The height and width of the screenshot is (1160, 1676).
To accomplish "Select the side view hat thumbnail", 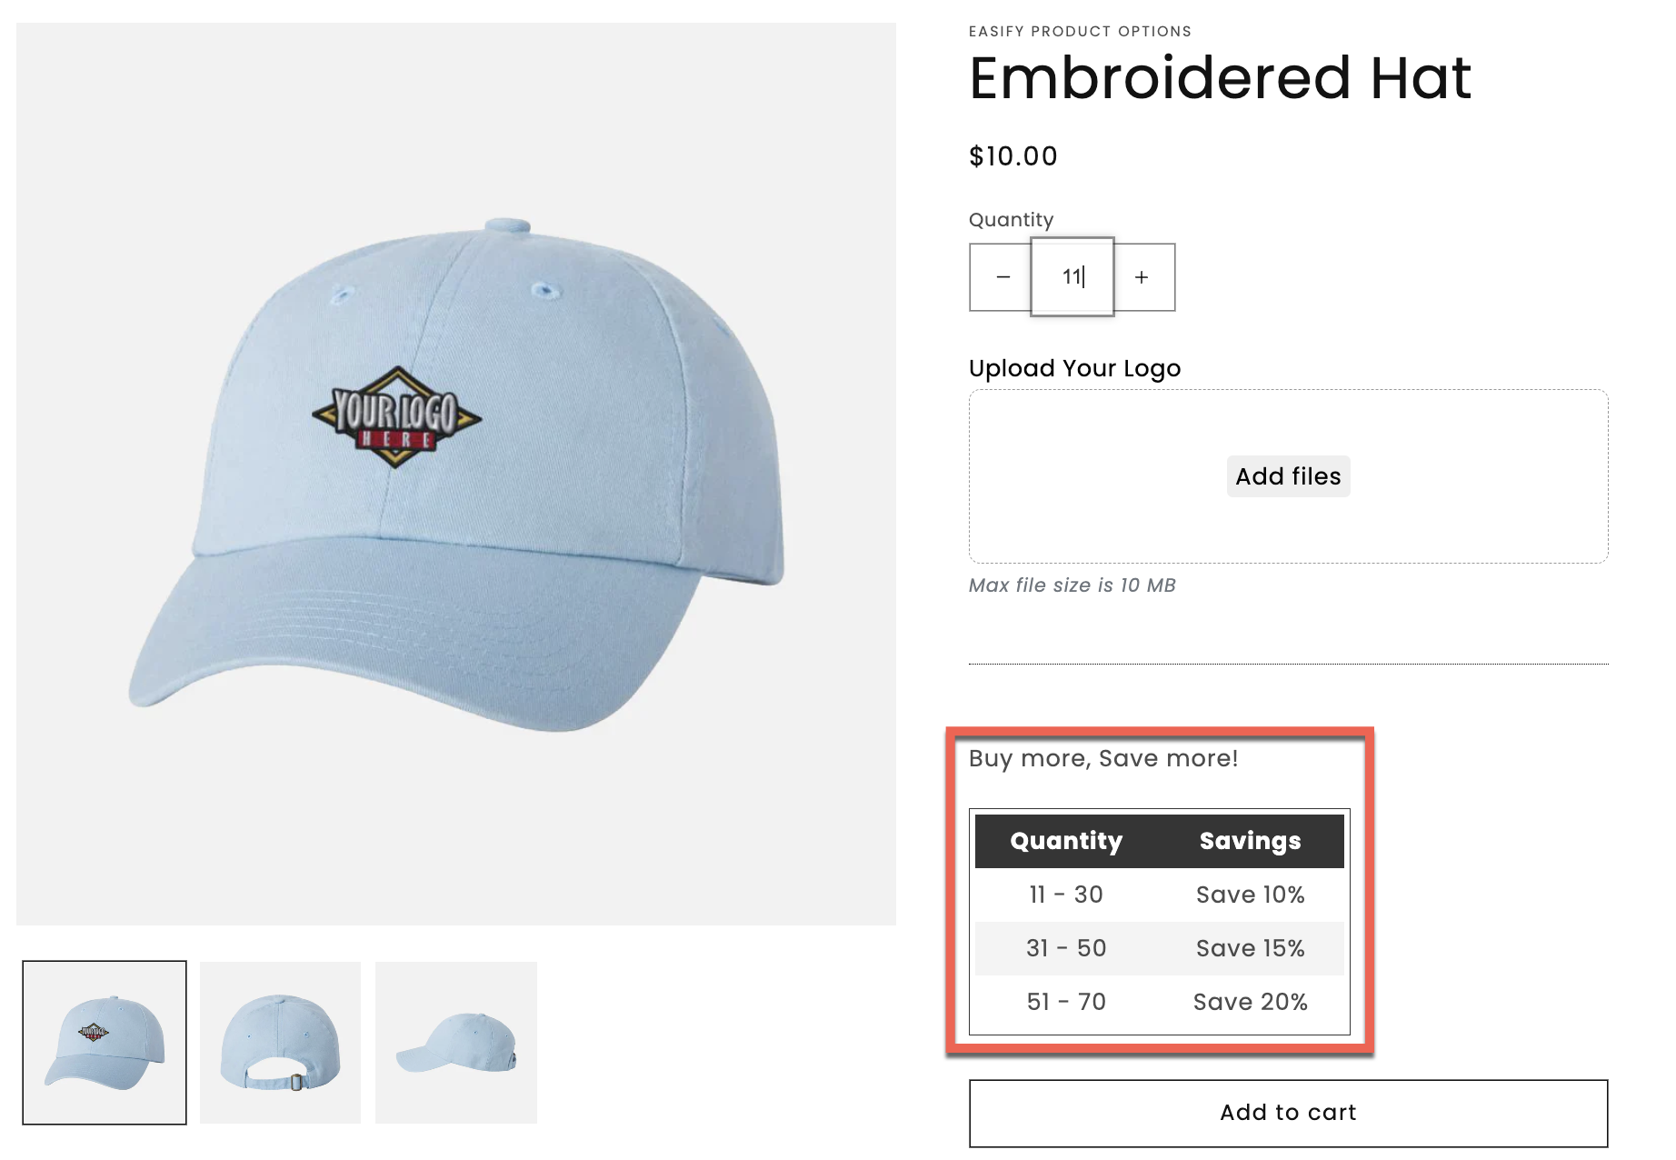I will coord(456,1043).
